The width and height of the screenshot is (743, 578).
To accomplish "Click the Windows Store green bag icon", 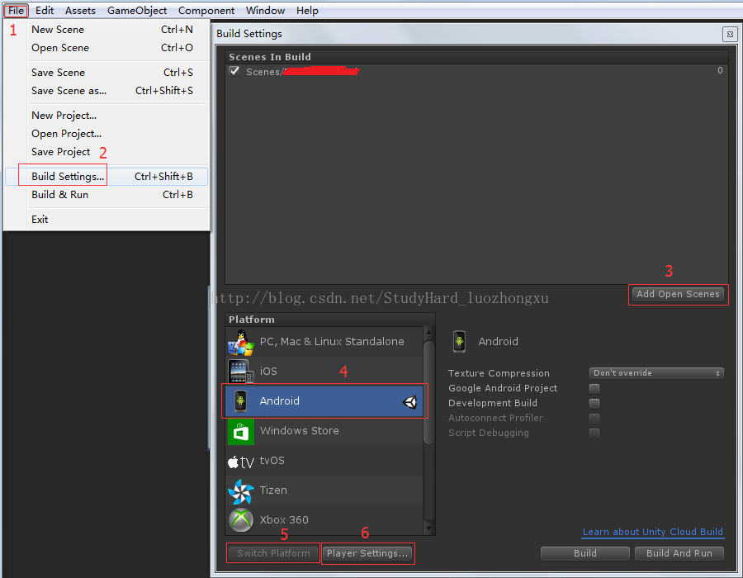I will [x=241, y=432].
